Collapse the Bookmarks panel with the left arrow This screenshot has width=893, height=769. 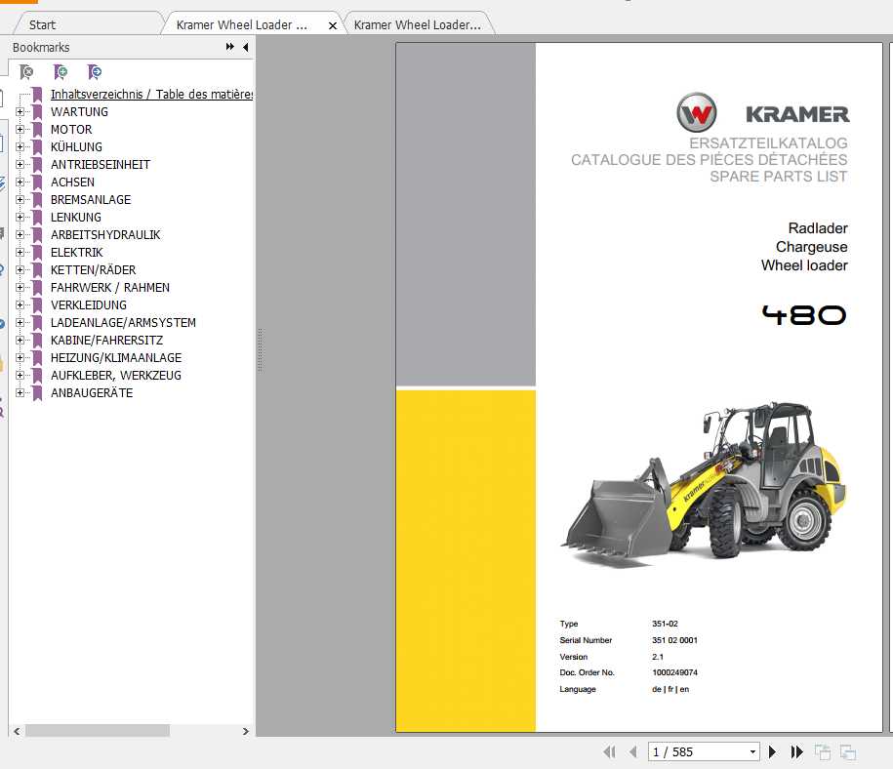(x=246, y=47)
